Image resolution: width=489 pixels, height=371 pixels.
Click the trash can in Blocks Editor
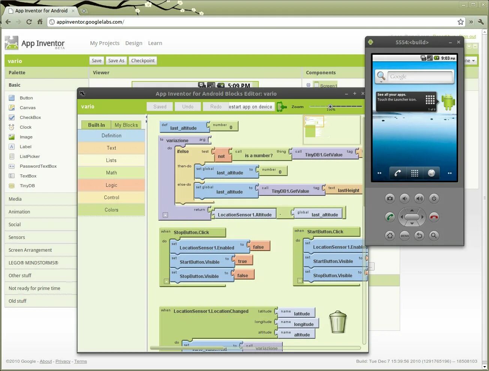tap(338, 322)
